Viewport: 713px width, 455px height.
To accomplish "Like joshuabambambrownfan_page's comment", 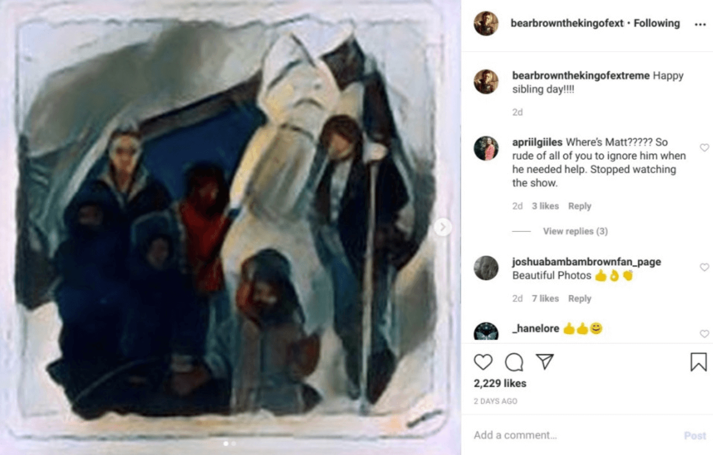I will click(705, 268).
